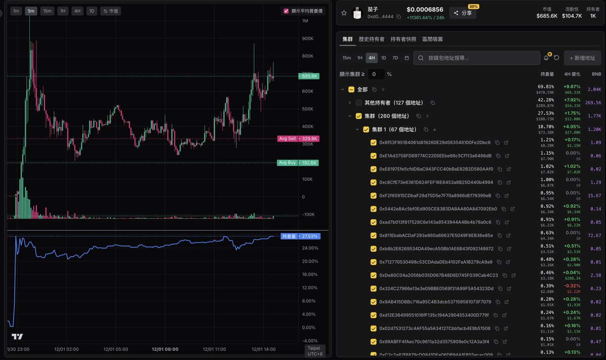Open 0xE8197Efe5cfdD8aC address external link
The width and height of the screenshot is (606, 360).
(509, 169)
